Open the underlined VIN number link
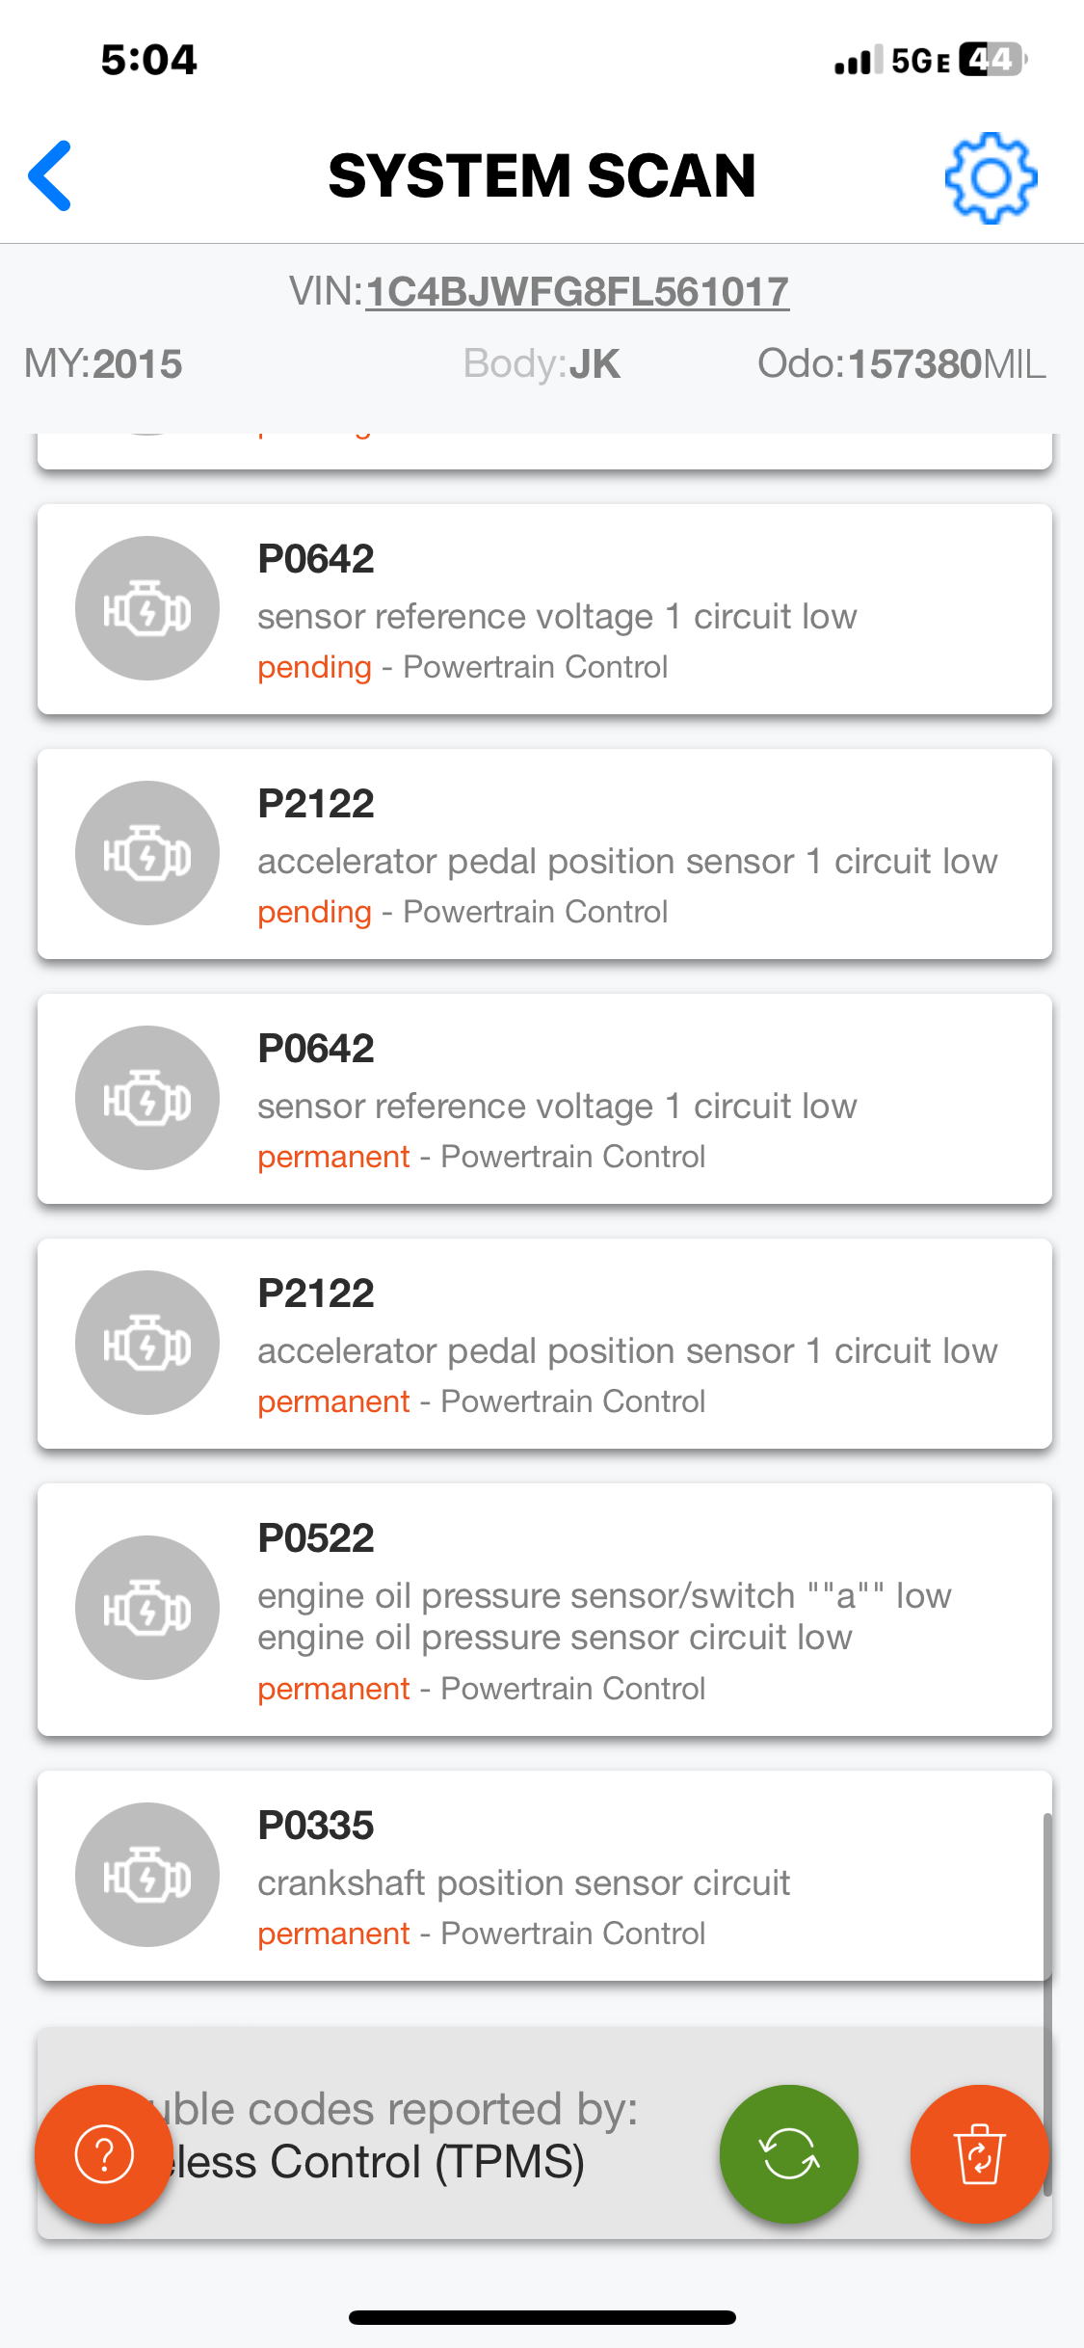The image size is (1084, 2348). (x=577, y=292)
